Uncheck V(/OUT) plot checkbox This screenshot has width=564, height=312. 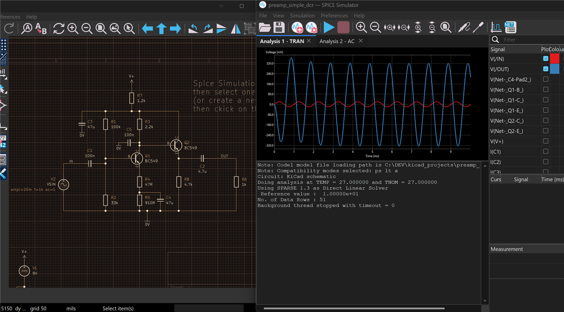545,69
